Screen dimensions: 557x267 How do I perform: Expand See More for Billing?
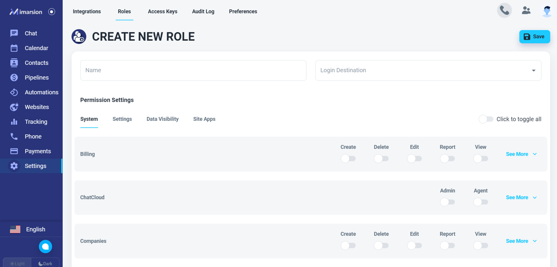click(x=521, y=154)
